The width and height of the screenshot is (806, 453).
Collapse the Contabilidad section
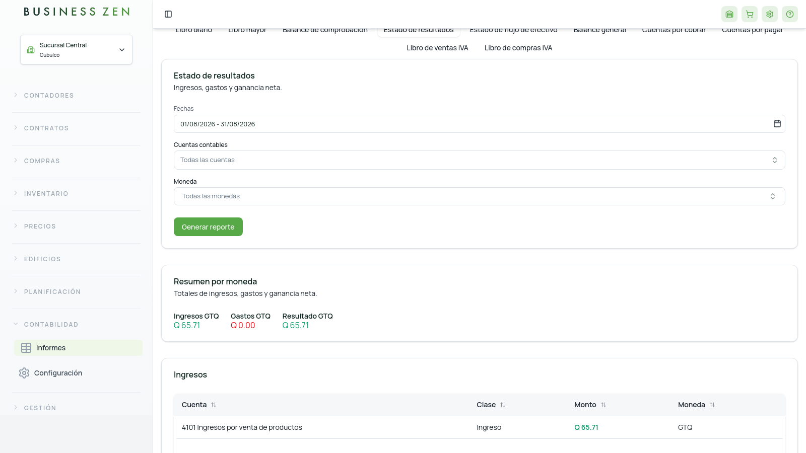tap(51, 325)
